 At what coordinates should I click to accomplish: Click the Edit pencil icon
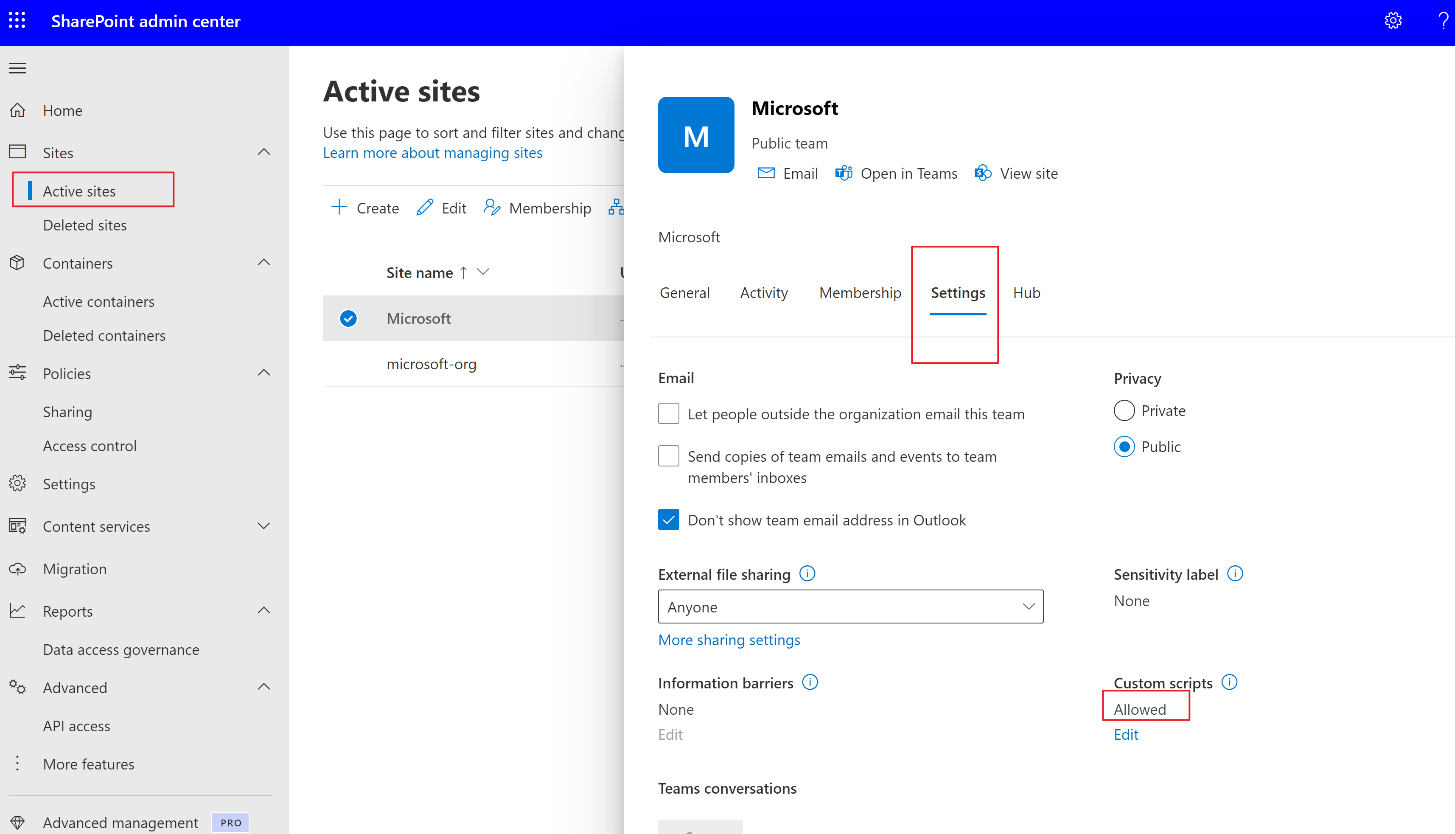[424, 208]
